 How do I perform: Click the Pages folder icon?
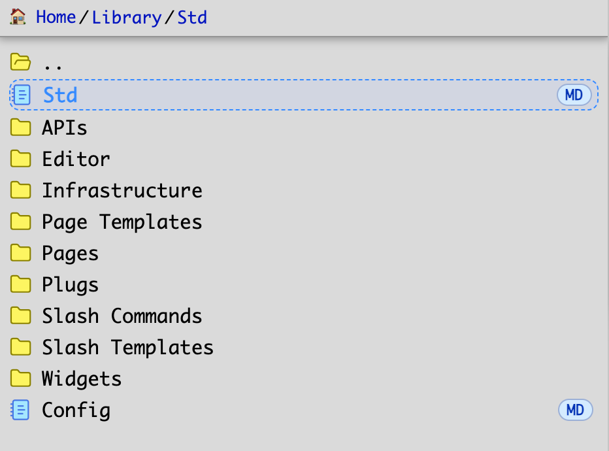(21, 254)
